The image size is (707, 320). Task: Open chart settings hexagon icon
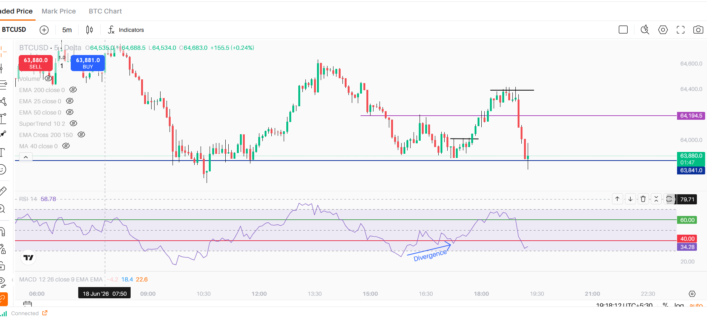(x=663, y=30)
